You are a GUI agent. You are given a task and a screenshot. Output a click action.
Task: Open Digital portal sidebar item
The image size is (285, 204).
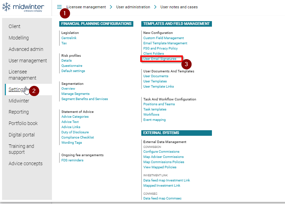pos(21,135)
